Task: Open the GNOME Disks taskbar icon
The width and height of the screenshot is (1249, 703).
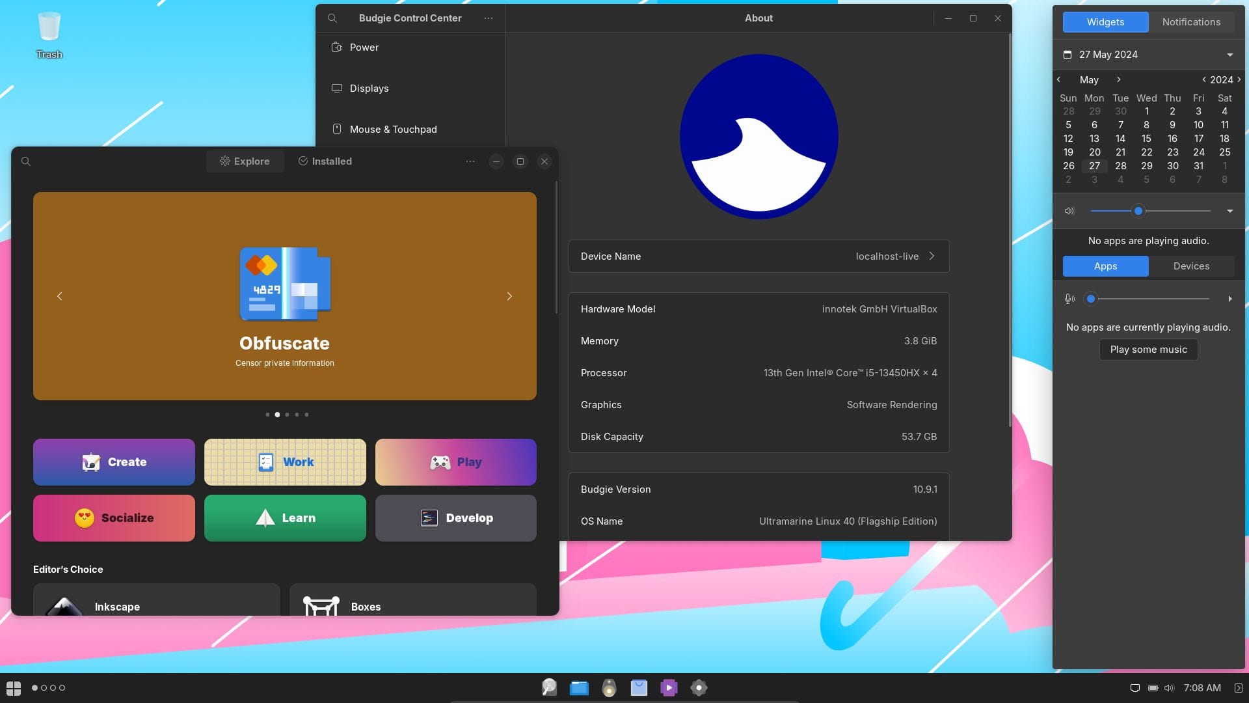Action: (550, 688)
